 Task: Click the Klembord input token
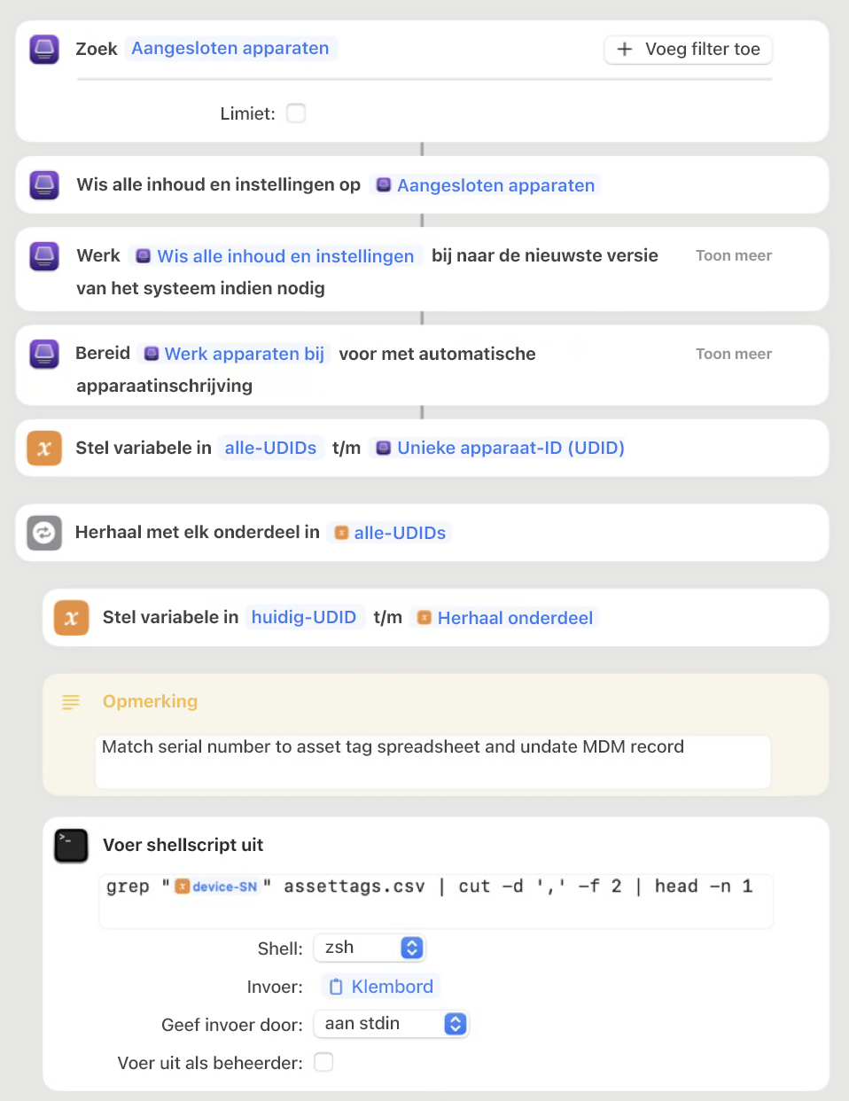[380, 986]
